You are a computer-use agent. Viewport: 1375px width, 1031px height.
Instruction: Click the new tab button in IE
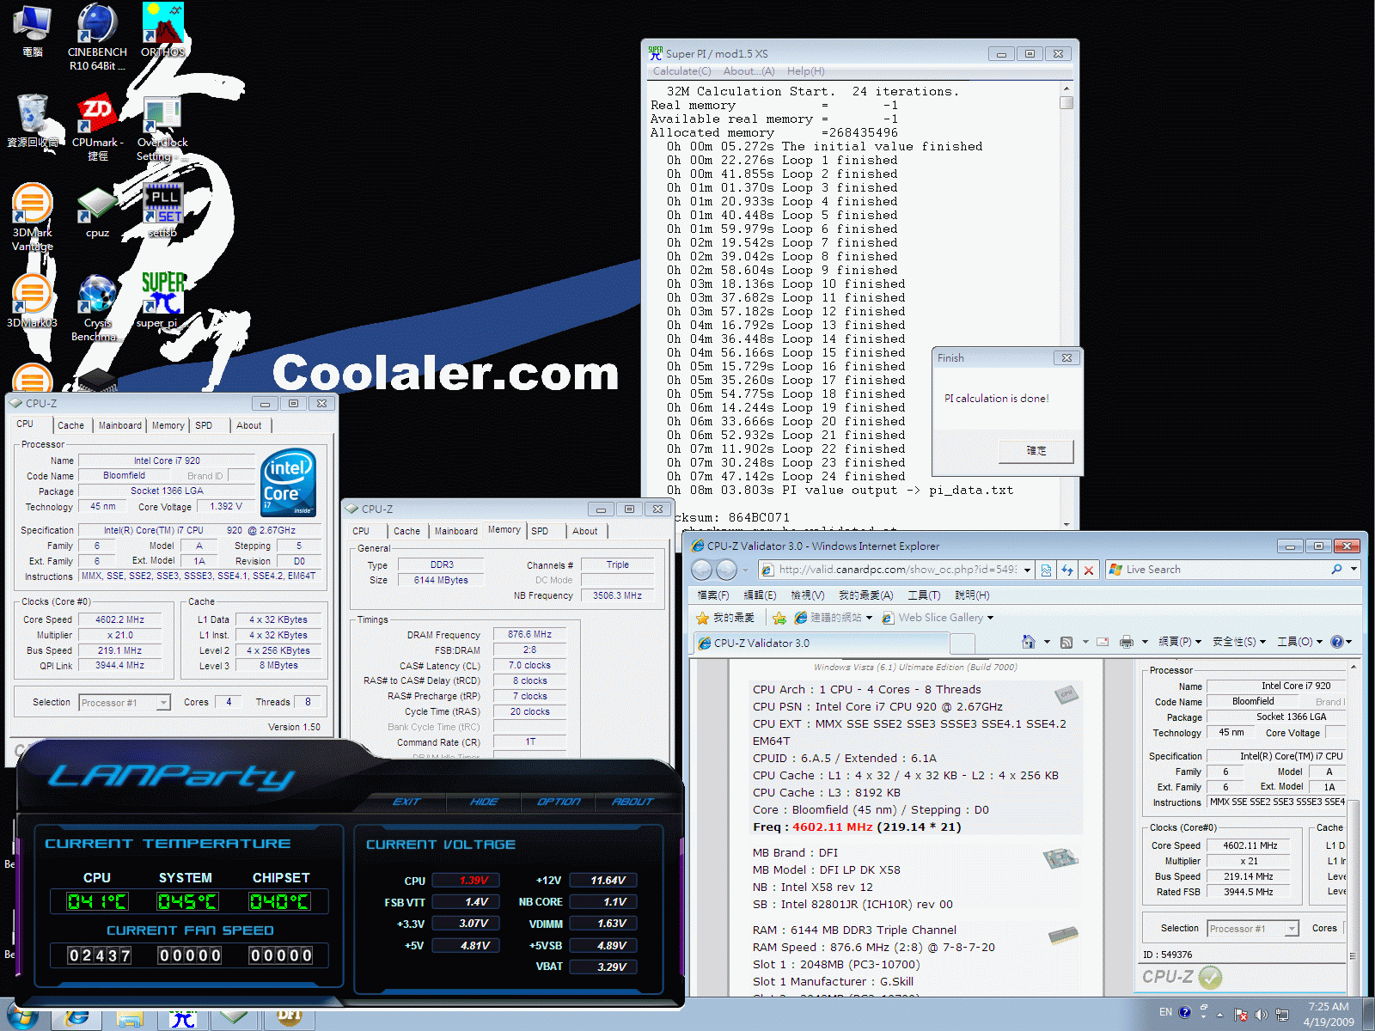962,644
